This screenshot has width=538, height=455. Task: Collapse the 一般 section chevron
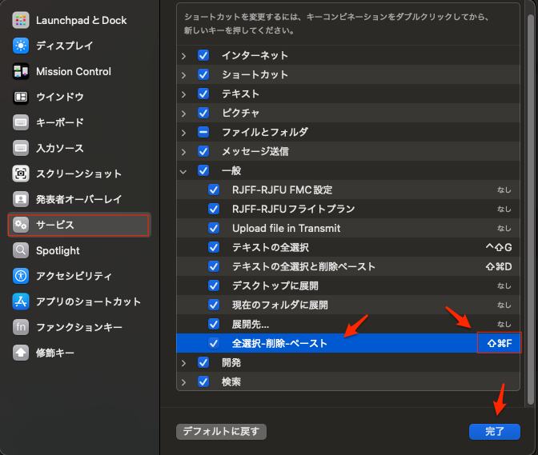(183, 170)
